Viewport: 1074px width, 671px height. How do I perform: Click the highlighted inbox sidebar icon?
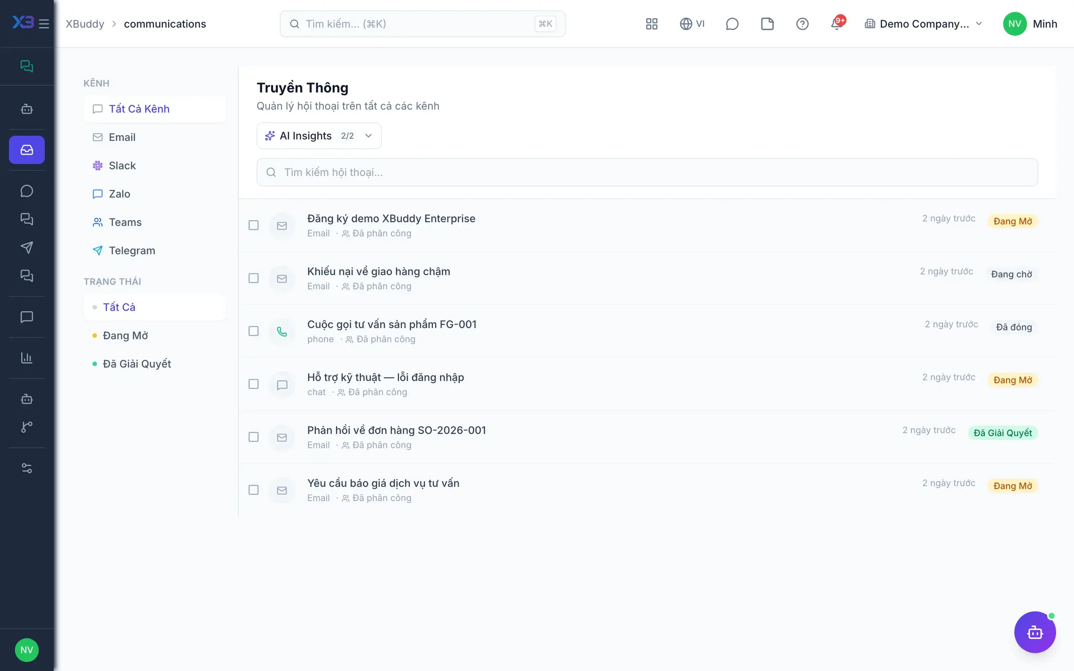point(26,150)
